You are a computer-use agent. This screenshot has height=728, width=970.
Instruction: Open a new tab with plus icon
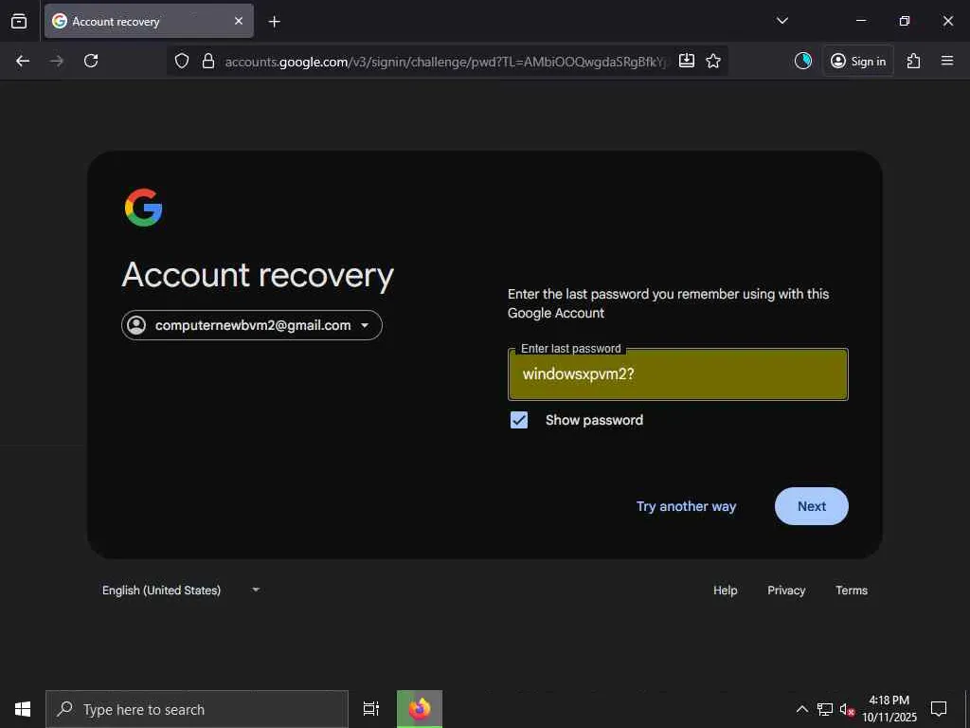coord(274,22)
